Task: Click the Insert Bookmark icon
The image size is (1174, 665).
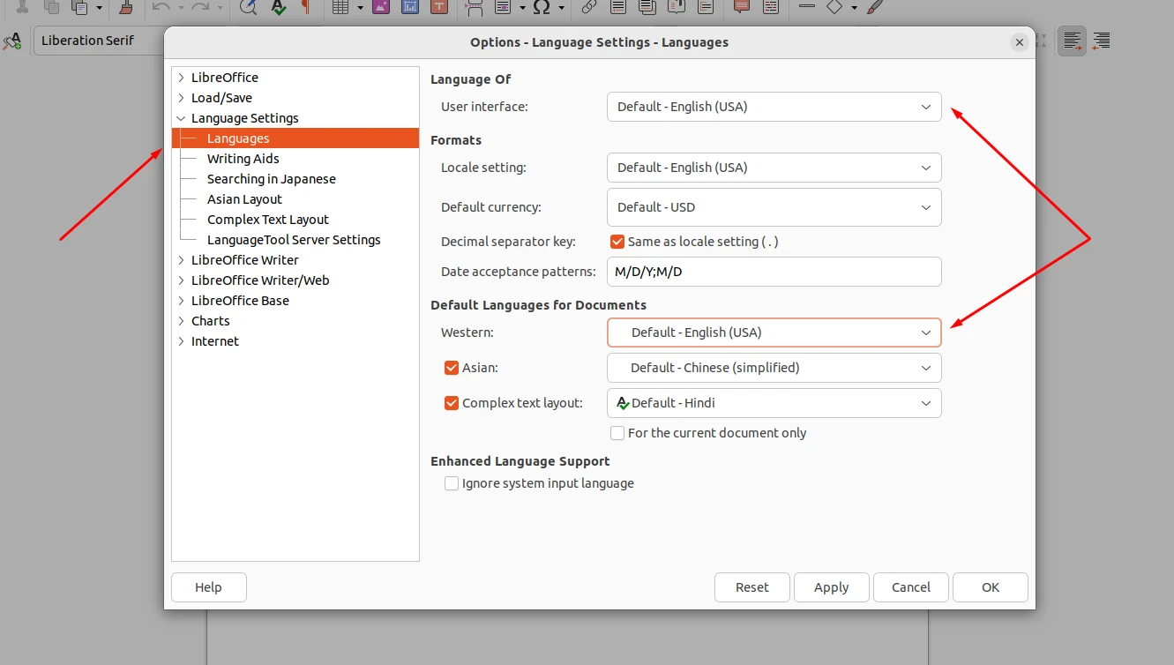Action: click(x=677, y=7)
